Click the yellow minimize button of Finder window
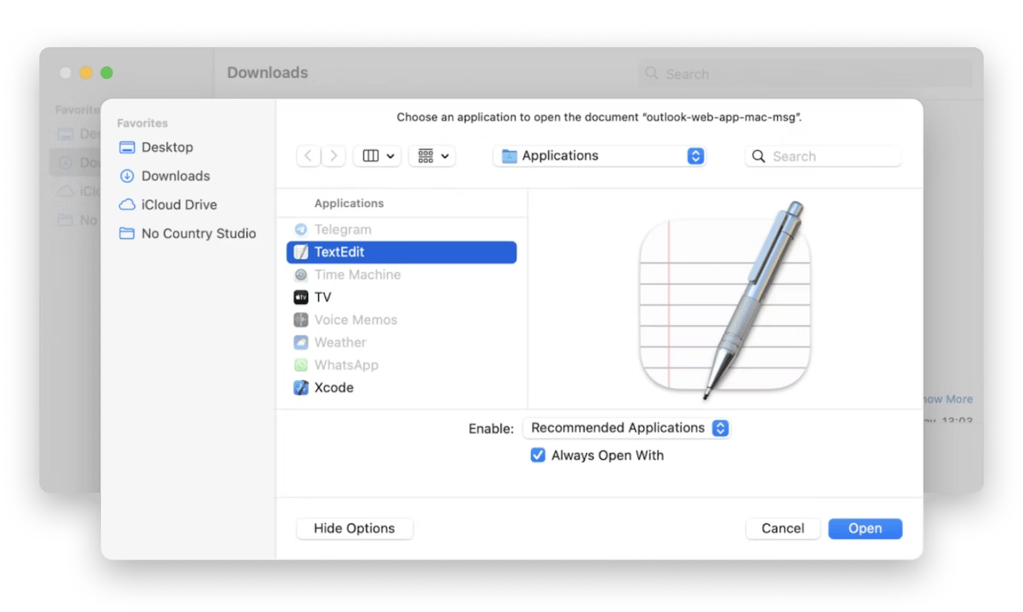Viewport: 1023px width, 612px height. [x=86, y=73]
